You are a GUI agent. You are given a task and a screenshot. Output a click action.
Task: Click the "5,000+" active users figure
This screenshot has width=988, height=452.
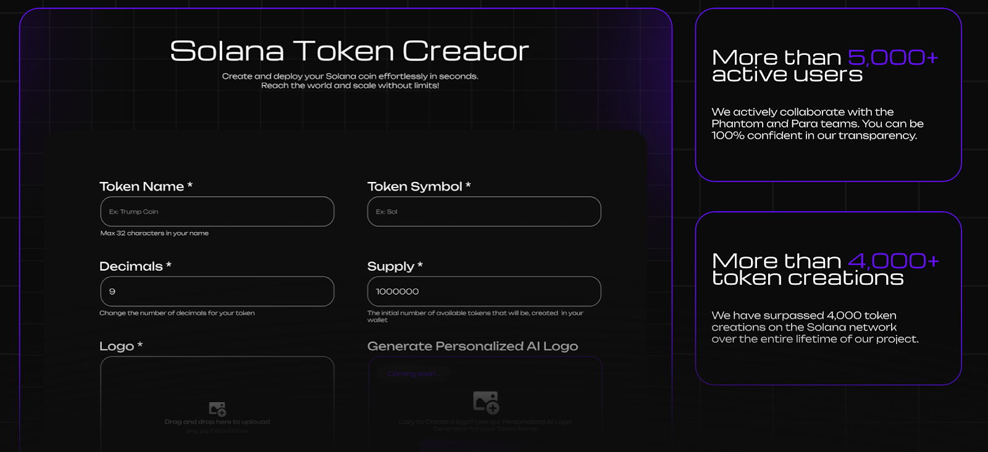coord(892,57)
